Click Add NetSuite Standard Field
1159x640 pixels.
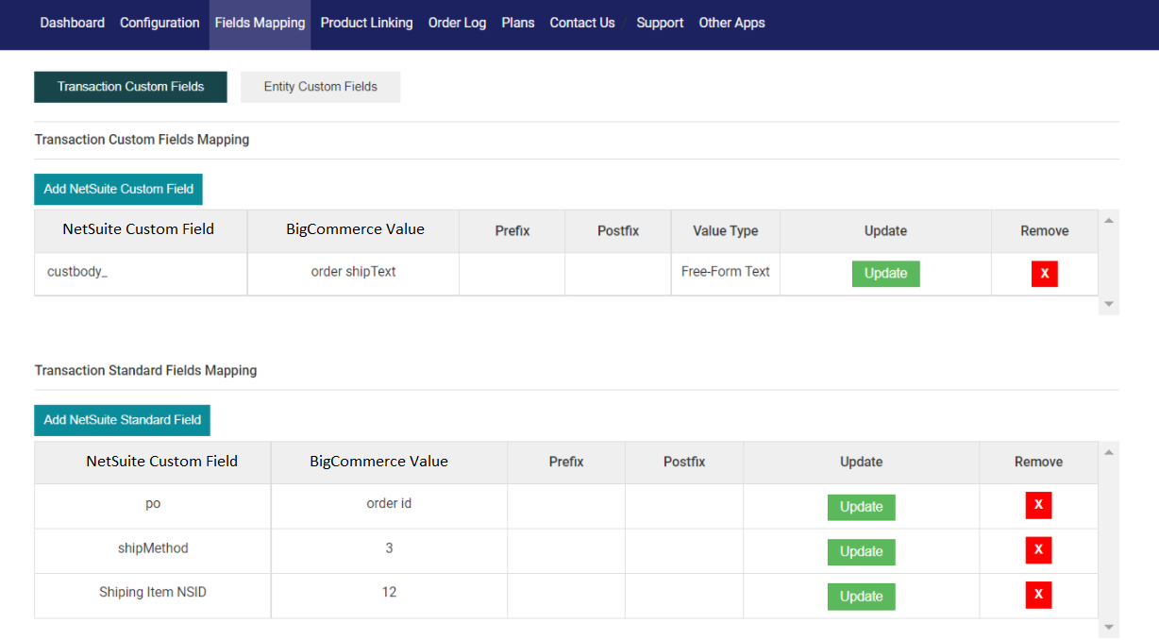coord(122,420)
